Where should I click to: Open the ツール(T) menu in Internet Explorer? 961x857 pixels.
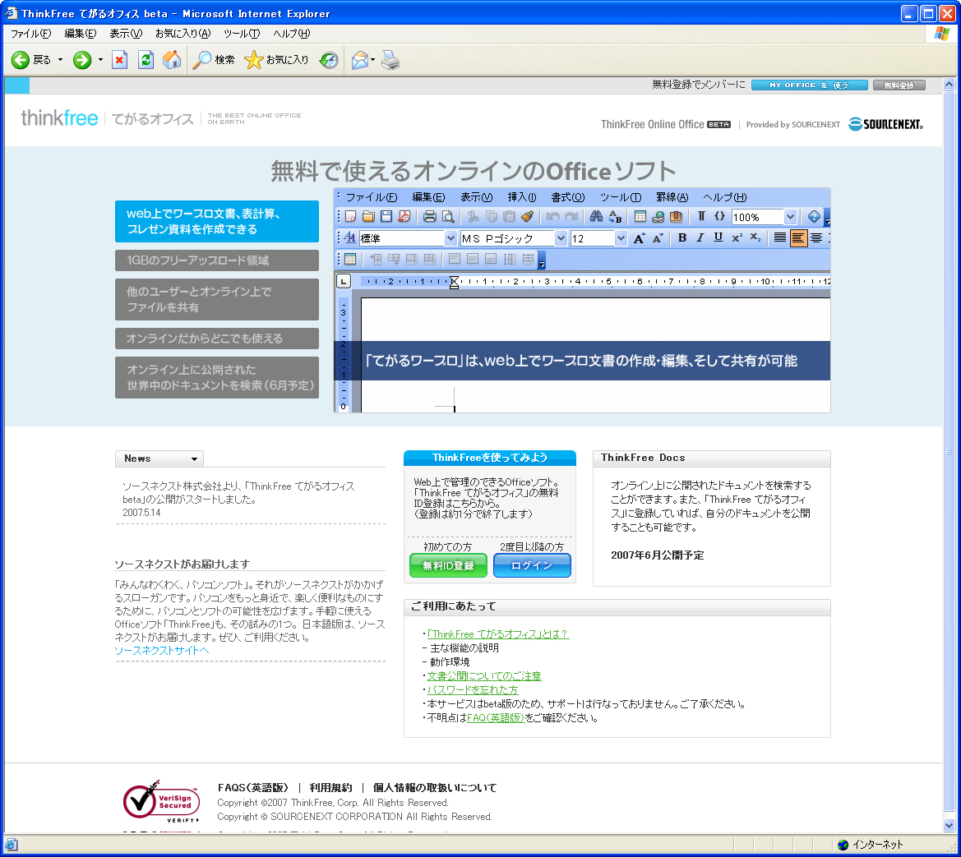[x=242, y=34]
